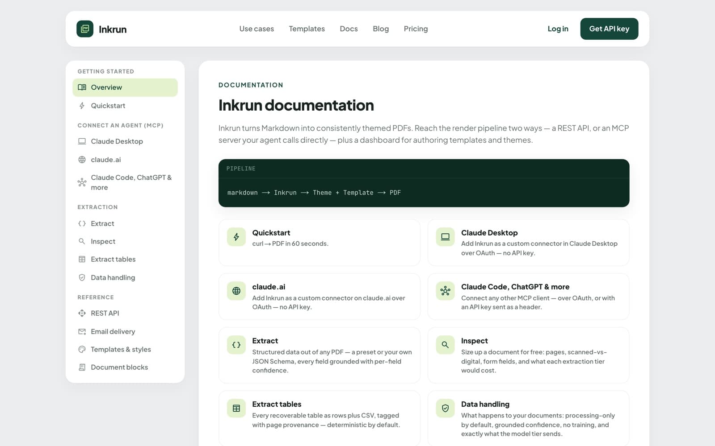715x446 pixels.
Task: Open Docs in top navigation
Action: coord(349,29)
